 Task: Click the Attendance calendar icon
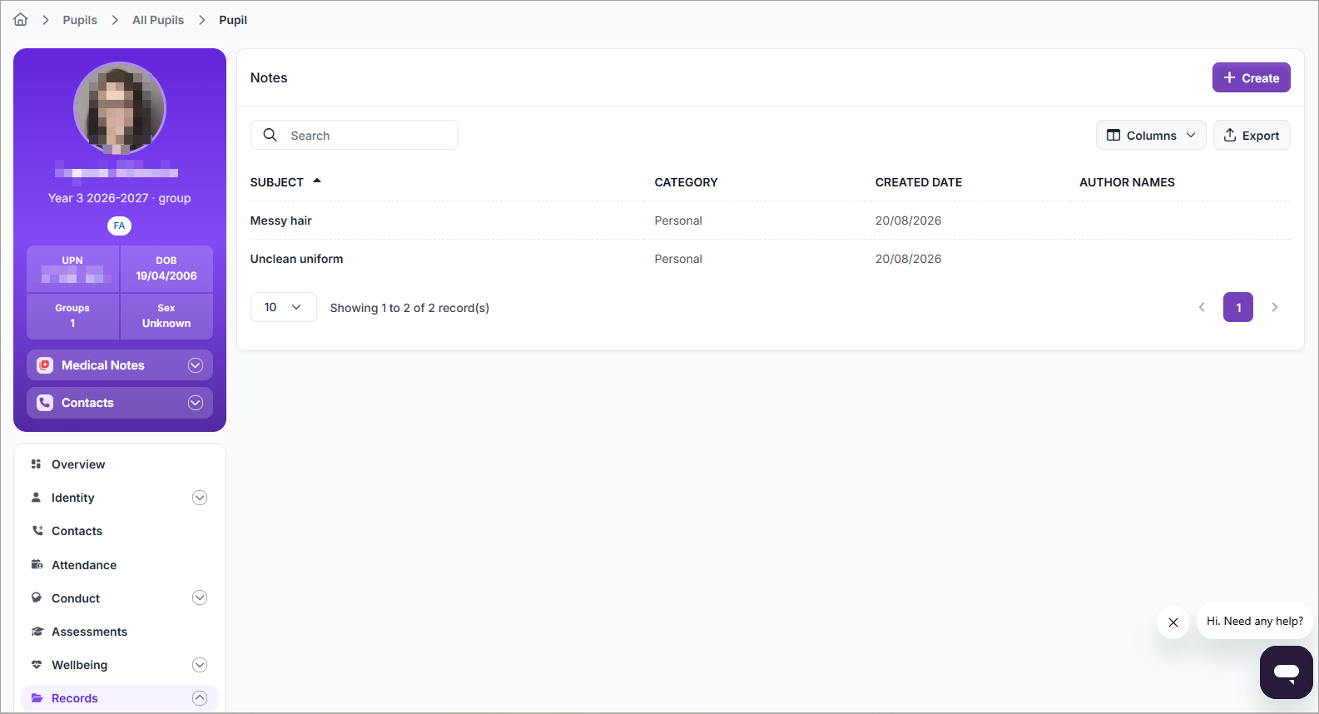tap(37, 565)
